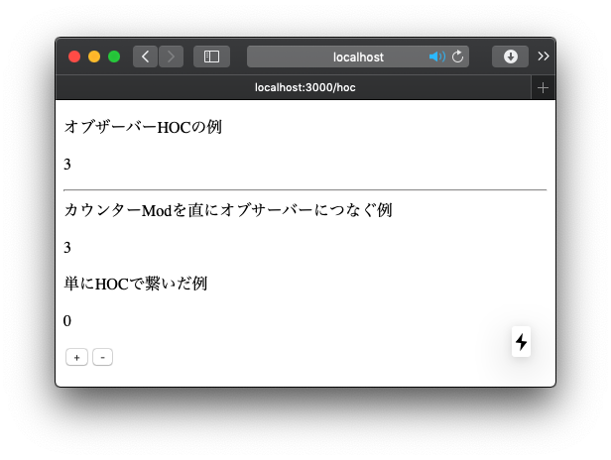
Task: Click the value 3 under カウンターMod heading
Action: point(67,248)
